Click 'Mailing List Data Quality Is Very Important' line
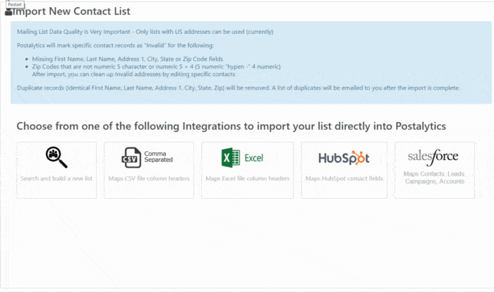The width and height of the screenshot is (494, 292). pyautogui.click(x=145, y=32)
